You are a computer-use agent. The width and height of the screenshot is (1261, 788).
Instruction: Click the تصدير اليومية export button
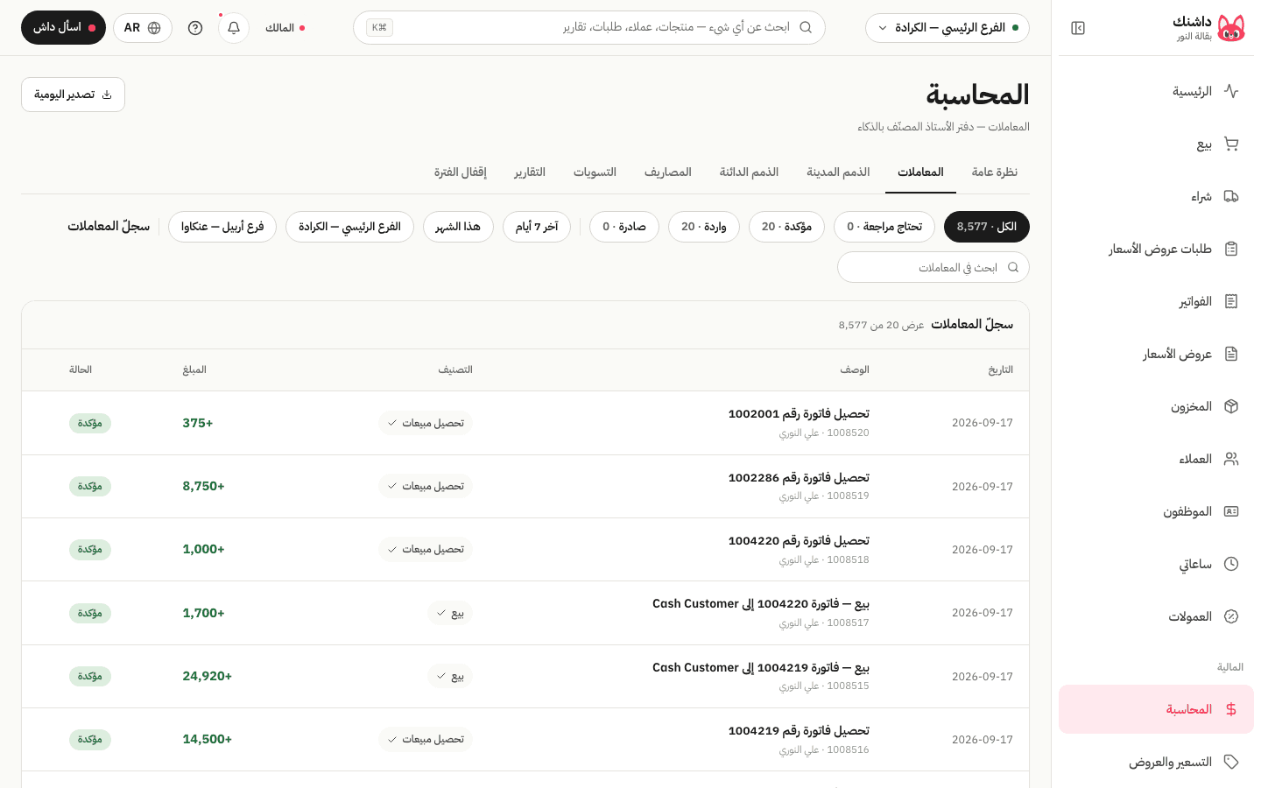73,95
